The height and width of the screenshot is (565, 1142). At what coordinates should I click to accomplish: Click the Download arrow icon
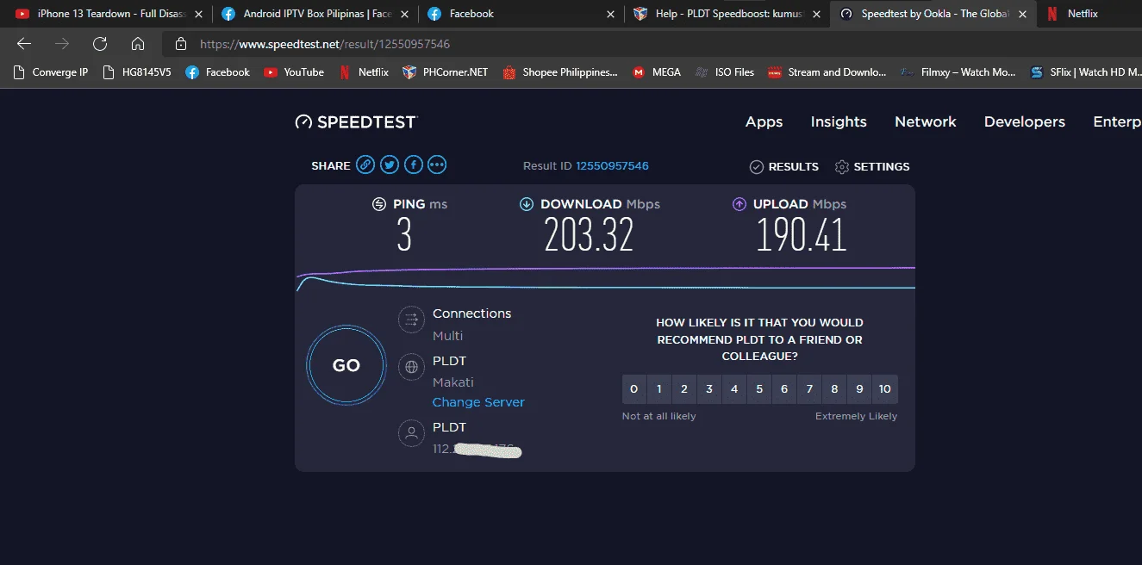tap(527, 204)
